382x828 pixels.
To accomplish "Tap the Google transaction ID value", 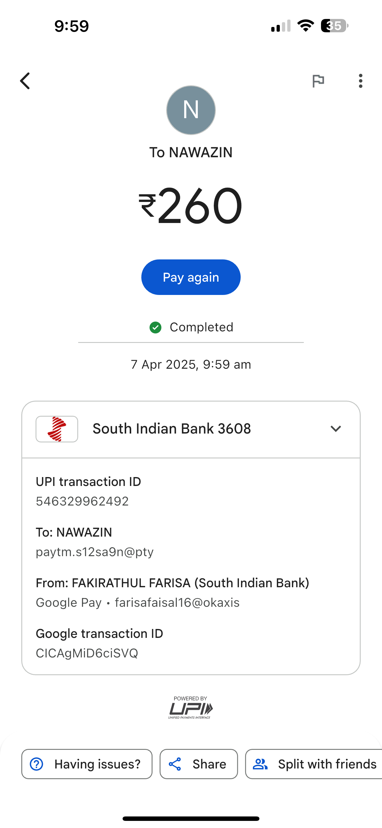I will tap(87, 653).
